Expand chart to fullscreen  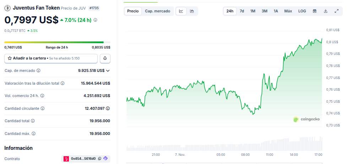click(336, 11)
